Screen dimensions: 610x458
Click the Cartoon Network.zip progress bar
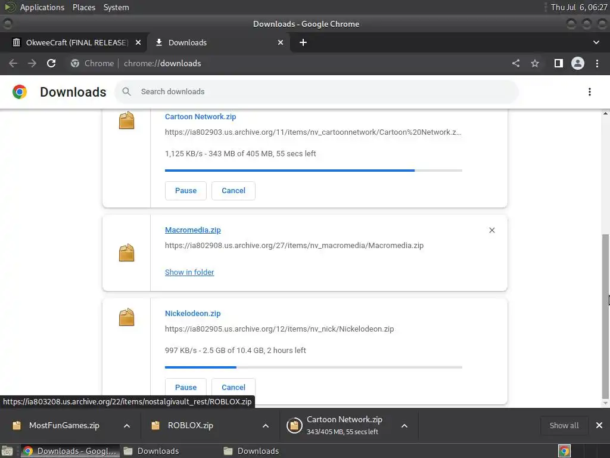[313, 171]
